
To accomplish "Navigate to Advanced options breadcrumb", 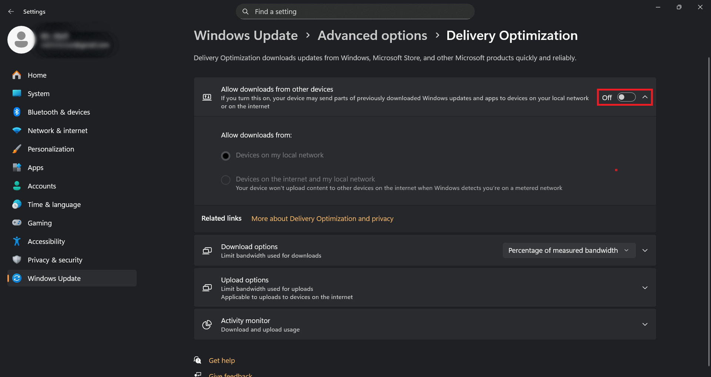I will click(372, 35).
